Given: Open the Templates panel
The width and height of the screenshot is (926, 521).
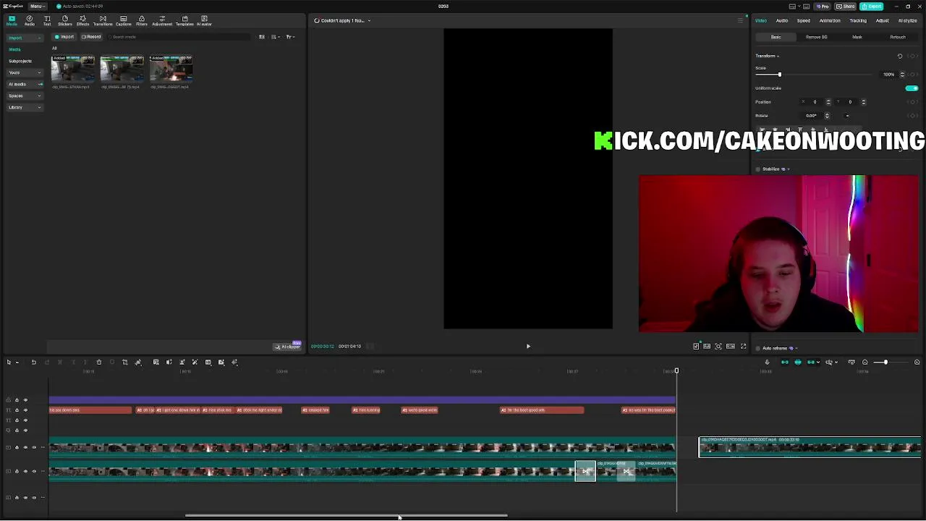Looking at the screenshot, I should coord(184,20).
